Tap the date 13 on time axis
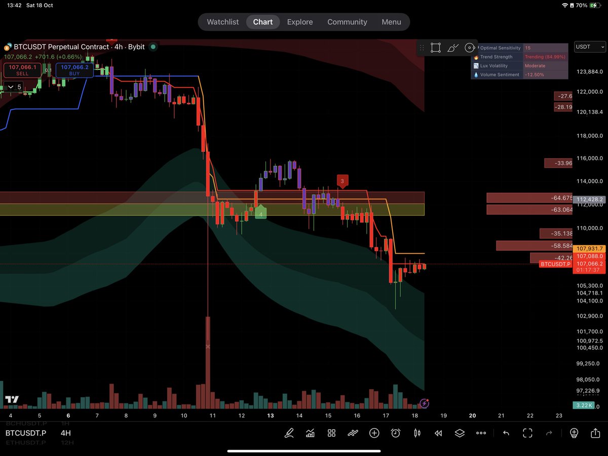 pos(271,415)
